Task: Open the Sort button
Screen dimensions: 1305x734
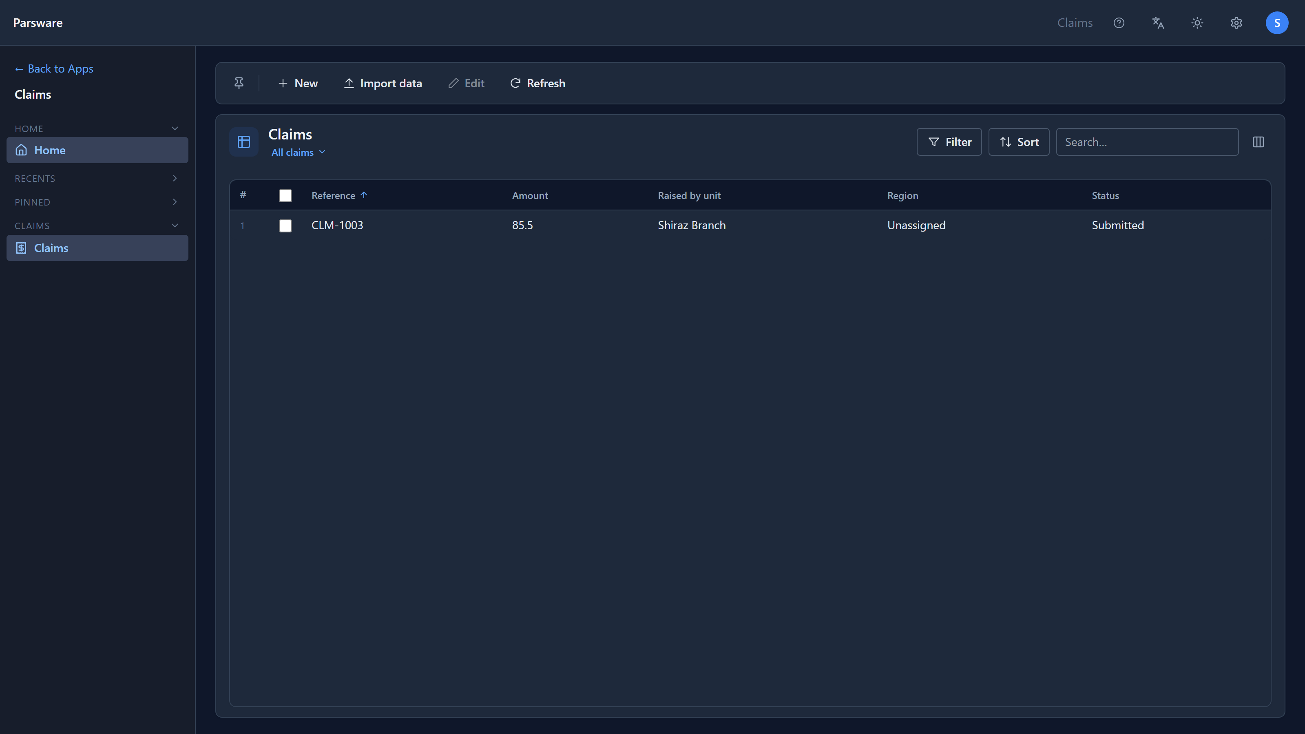Action: point(1019,142)
